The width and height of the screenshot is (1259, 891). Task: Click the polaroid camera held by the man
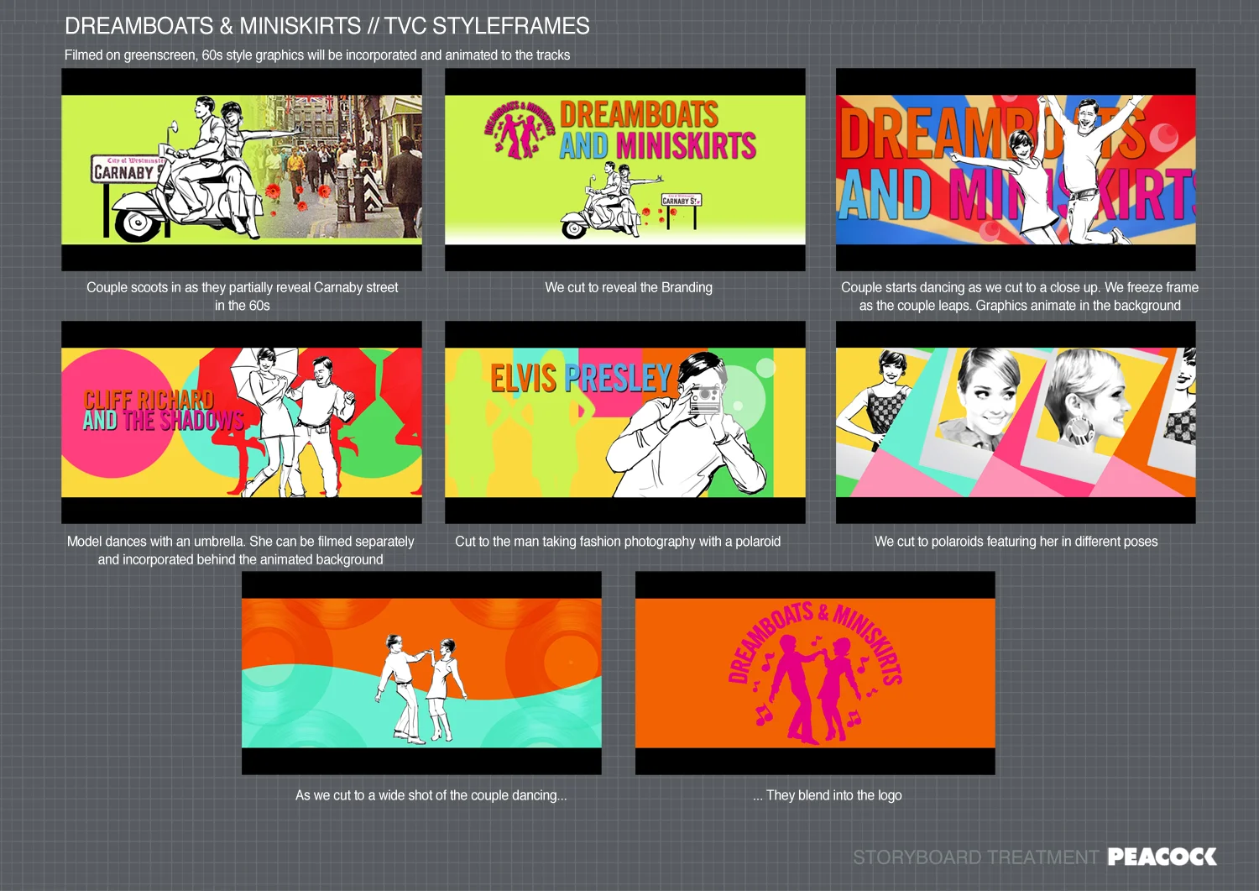click(x=703, y=398)
